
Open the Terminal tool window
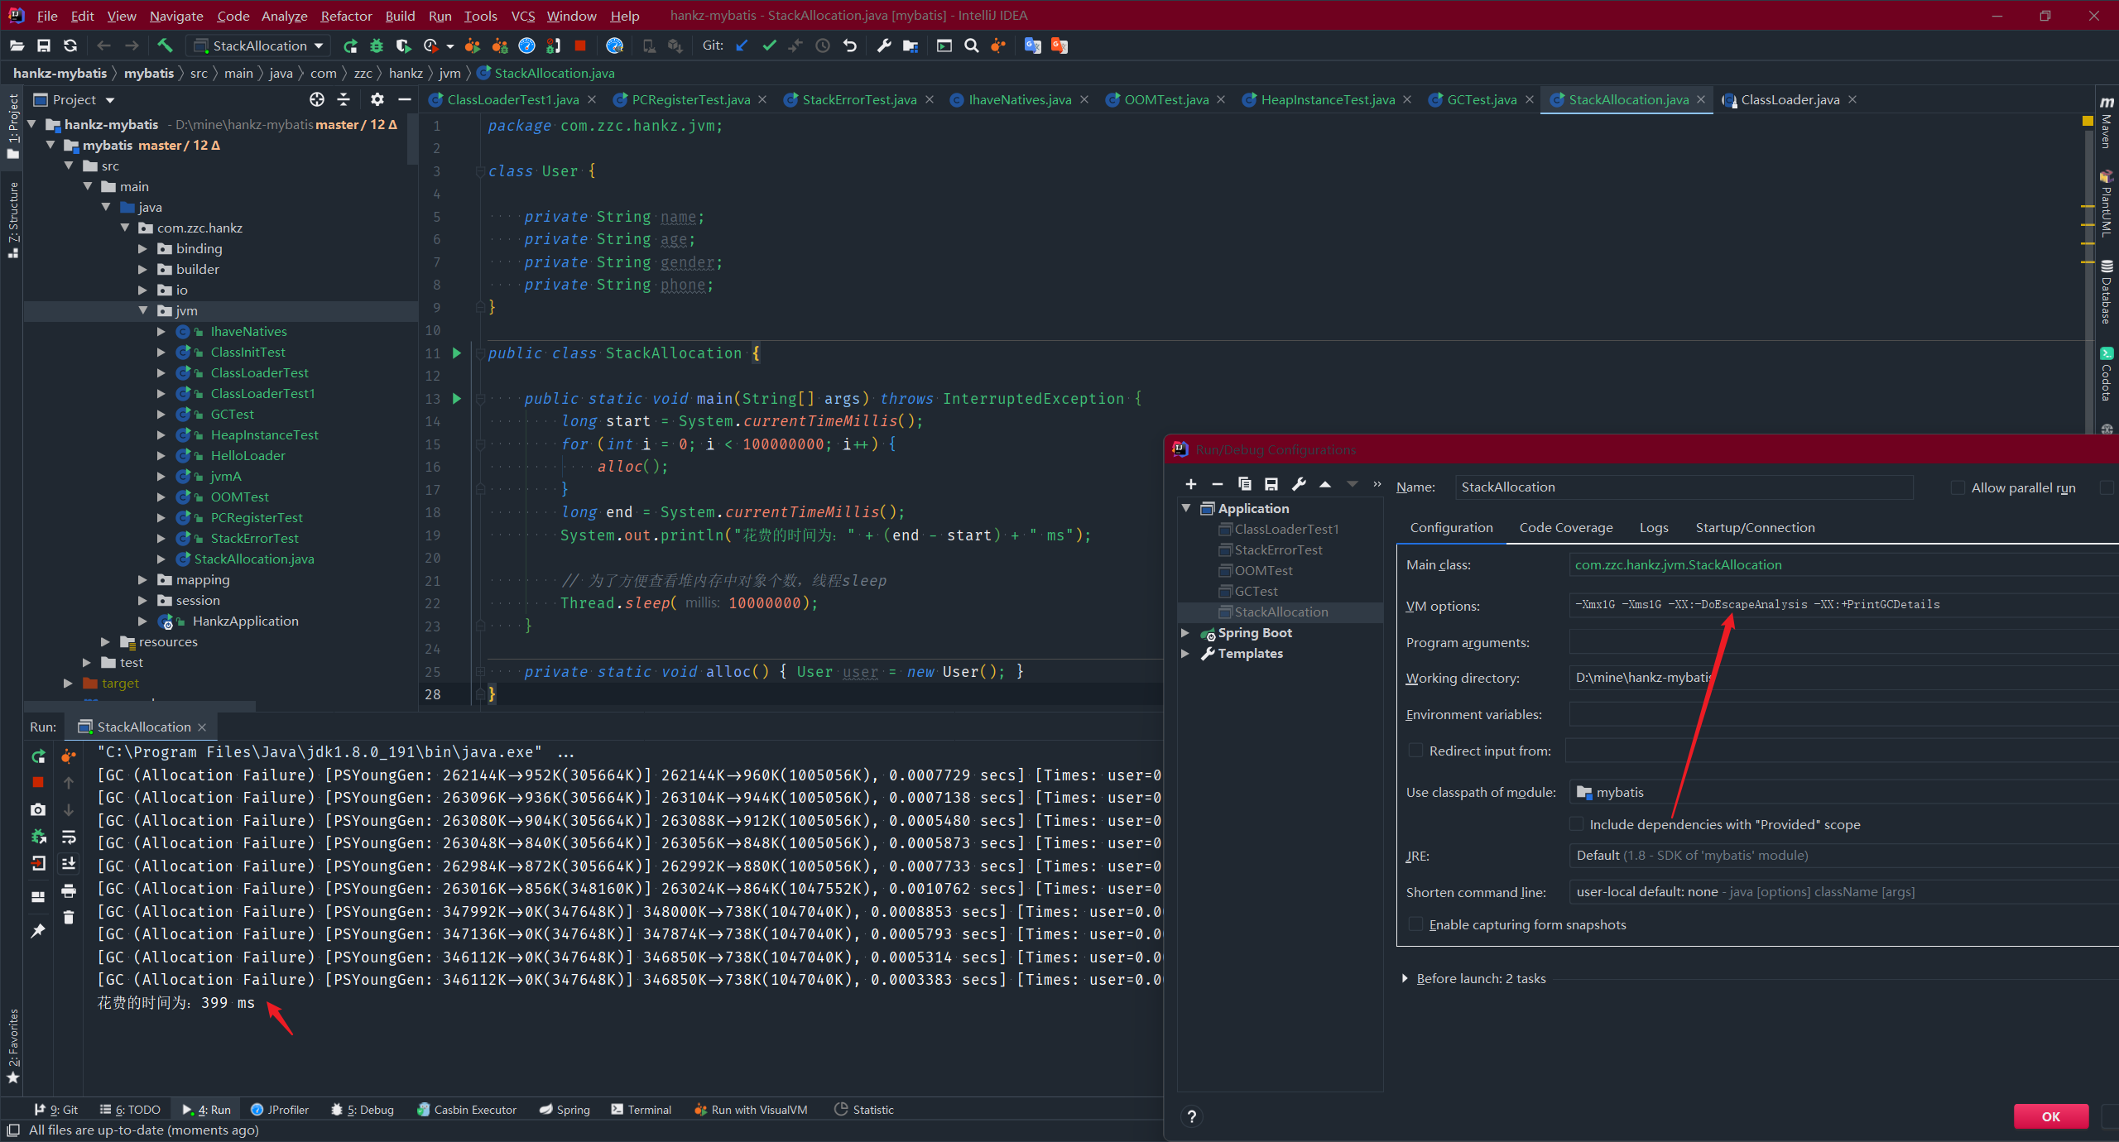(641, 1110)
